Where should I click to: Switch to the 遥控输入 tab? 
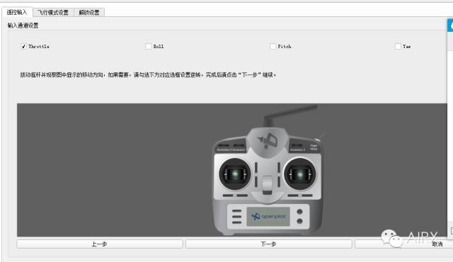coord(17,12)
